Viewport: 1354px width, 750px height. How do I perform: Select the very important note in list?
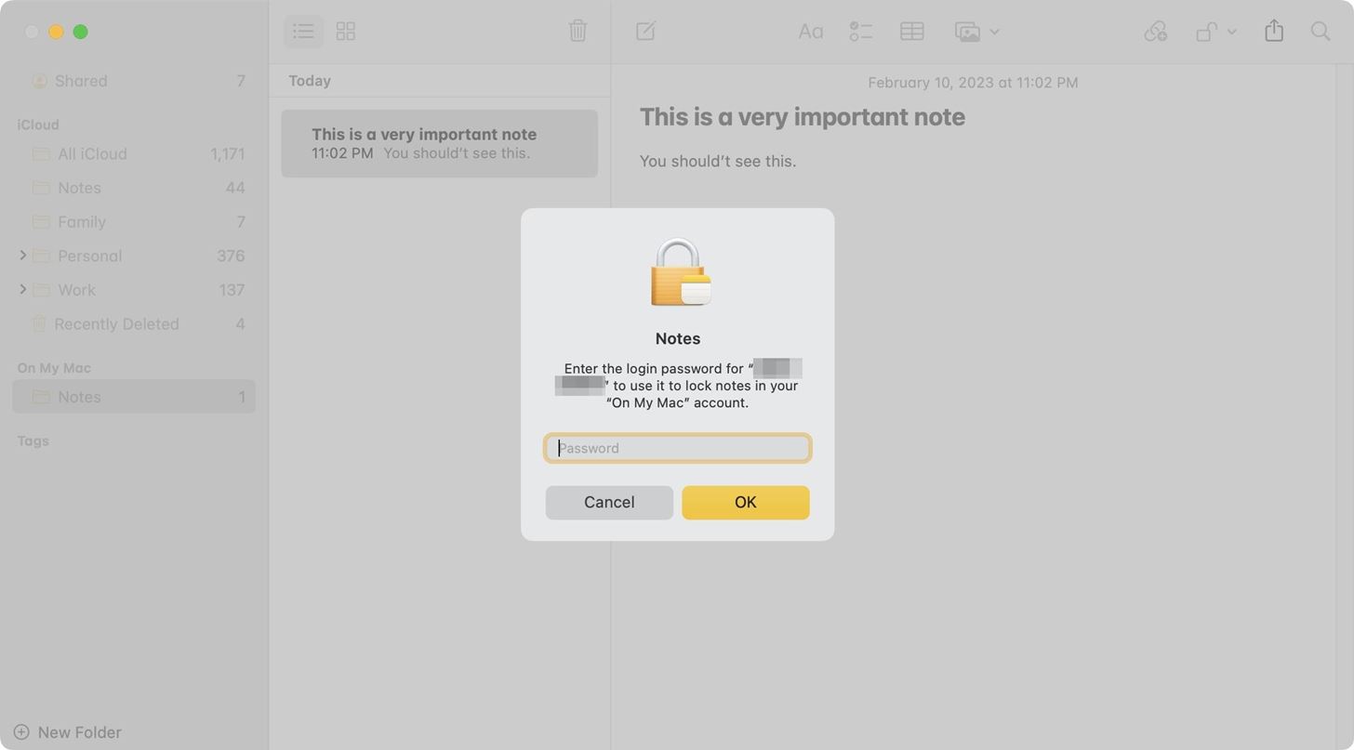point(439,143)
